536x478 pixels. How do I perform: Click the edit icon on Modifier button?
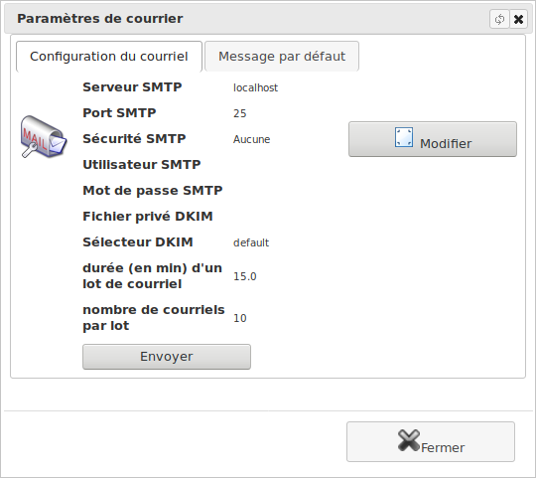(x=404, y=137)
